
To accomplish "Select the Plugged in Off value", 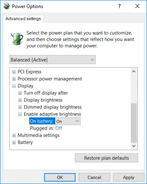I will pos(59,128).
